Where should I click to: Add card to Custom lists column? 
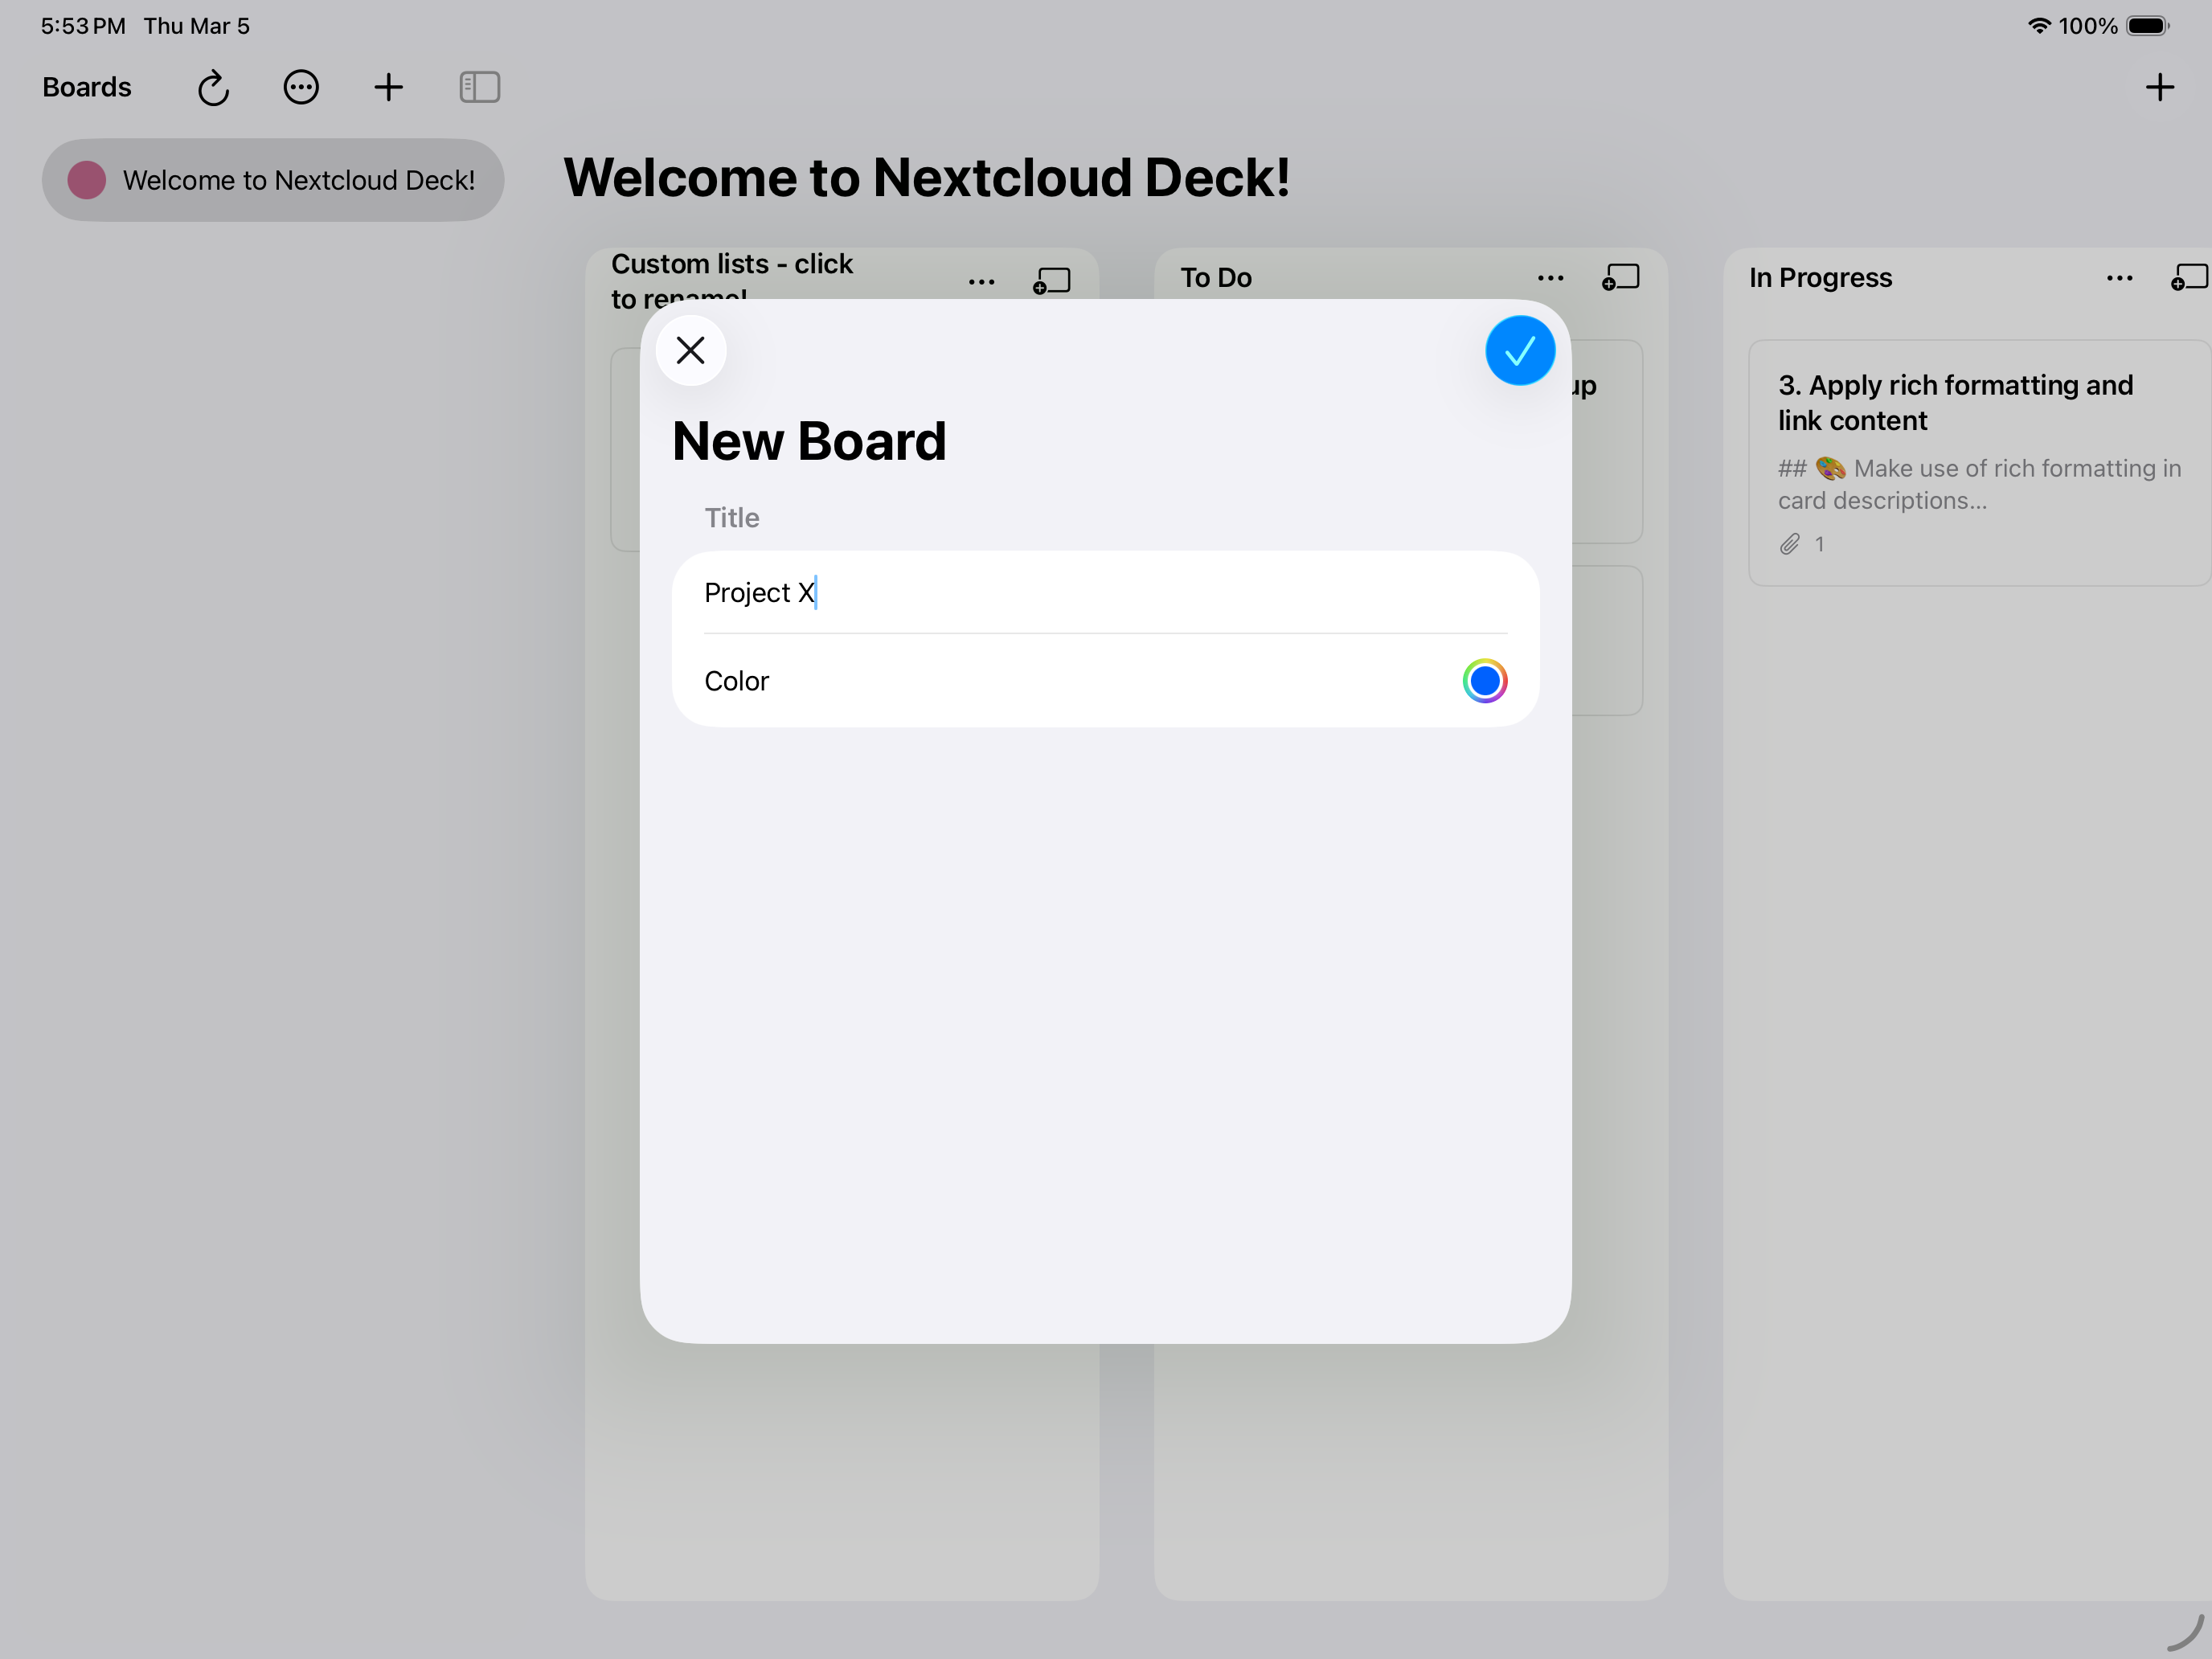click(x=1051, y=281)
